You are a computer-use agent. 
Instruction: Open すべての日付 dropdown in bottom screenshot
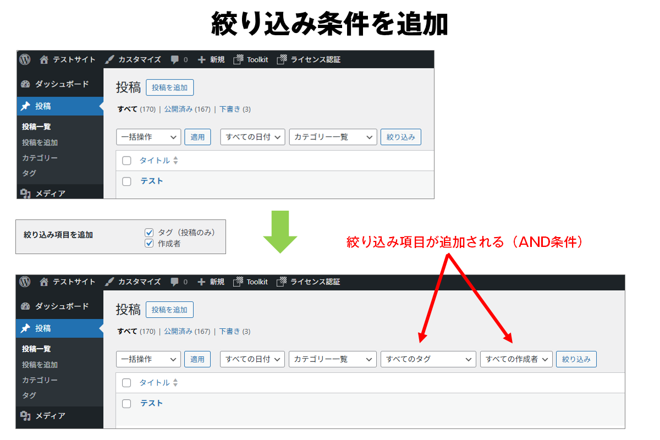(252, 359)
